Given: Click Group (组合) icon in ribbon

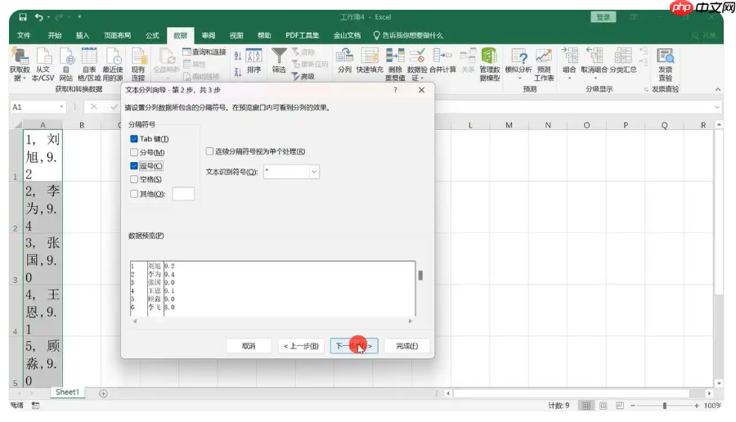Looking at the screenshot, I should click(569, 63).
